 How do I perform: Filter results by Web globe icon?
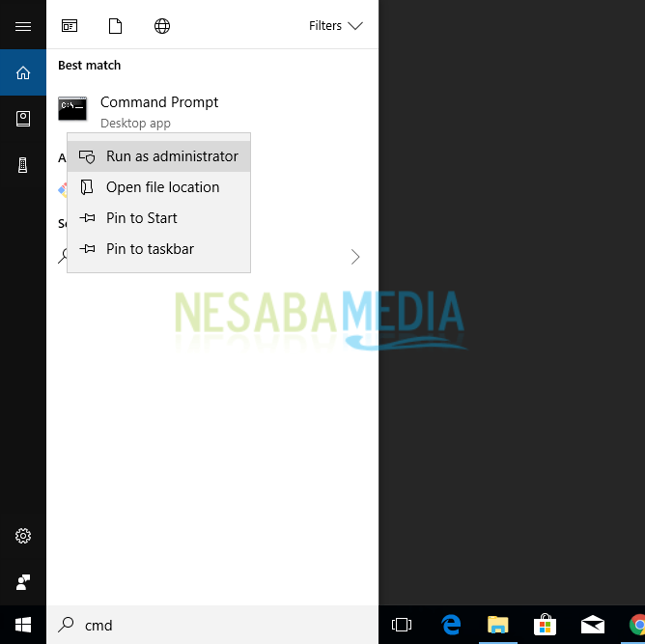pos(162,26)
